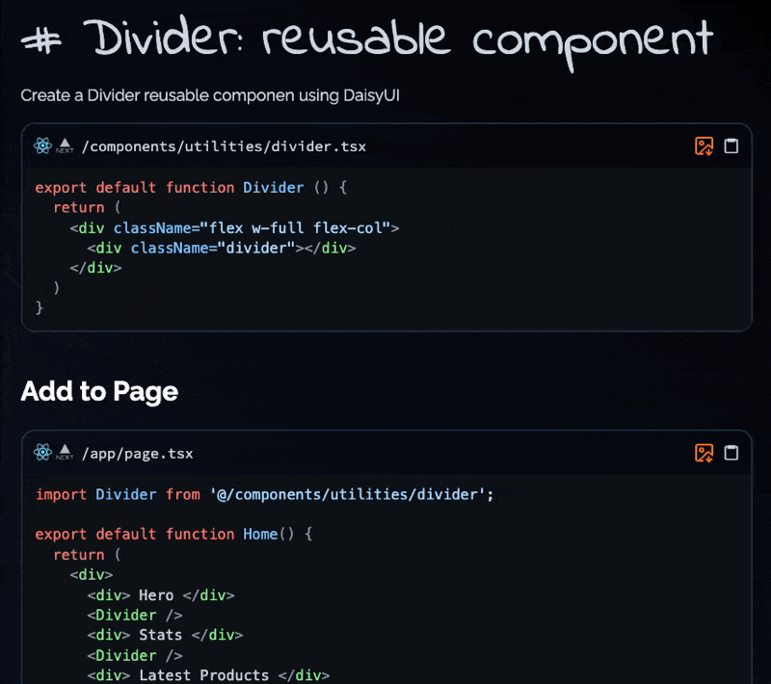Click the React icon beside divider.tsx path
The width and height of the screenshot is (771, 684).
[42, 145]
